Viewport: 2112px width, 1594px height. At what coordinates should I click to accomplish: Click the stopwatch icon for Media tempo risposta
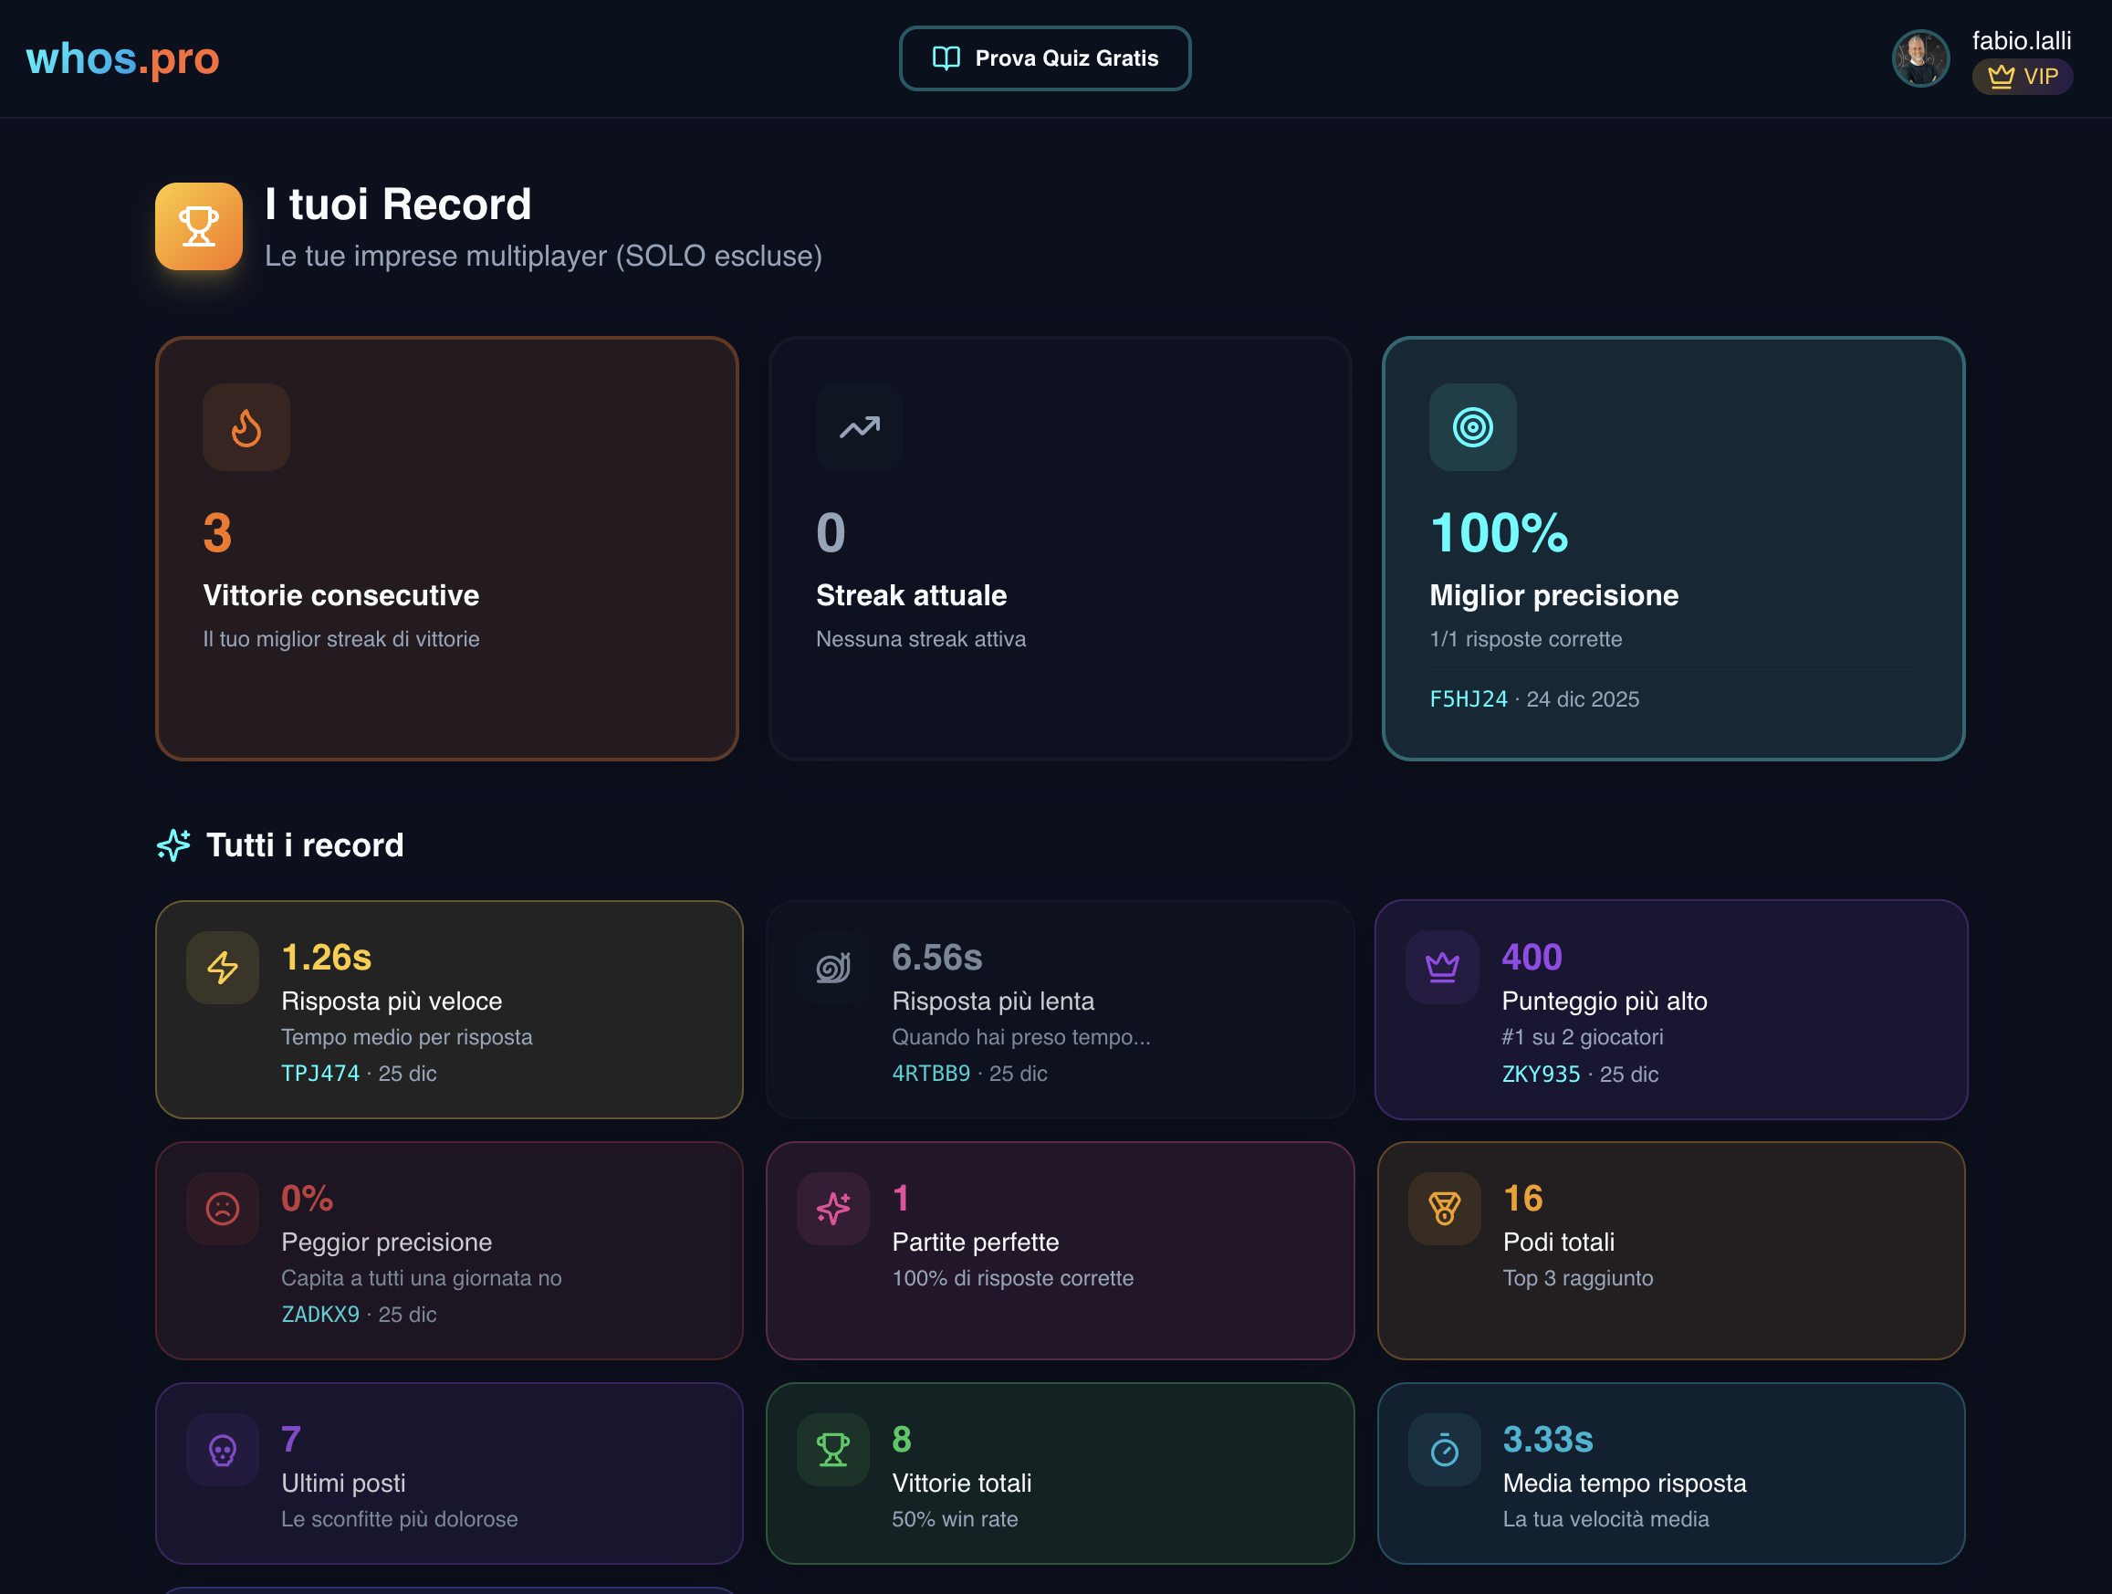[x=1444, y=1450]
